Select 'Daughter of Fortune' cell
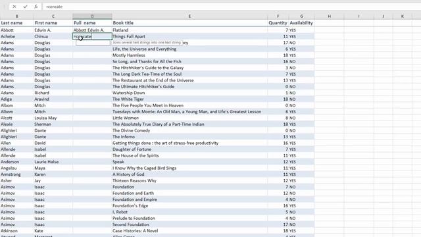This screenshot has width=421, height=237. (x=189, y=149)
